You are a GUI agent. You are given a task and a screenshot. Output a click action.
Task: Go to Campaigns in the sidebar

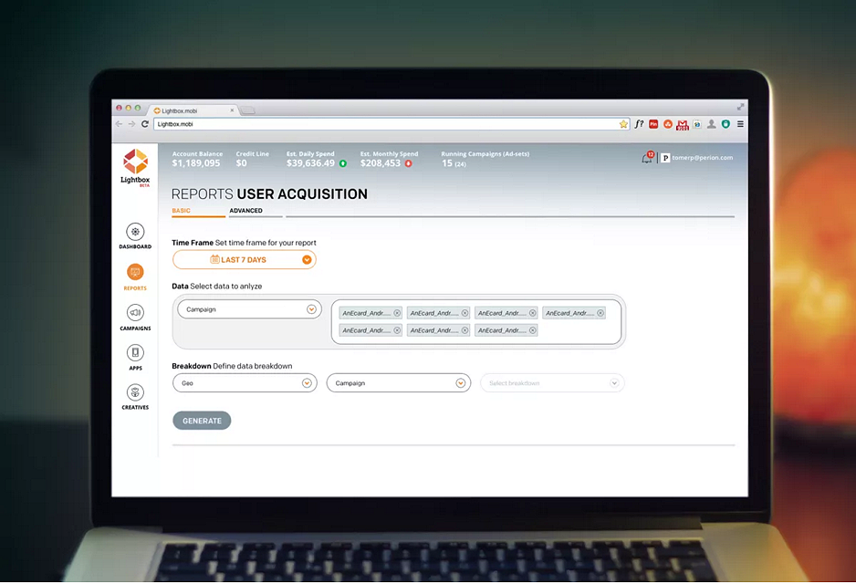(135, 318)
